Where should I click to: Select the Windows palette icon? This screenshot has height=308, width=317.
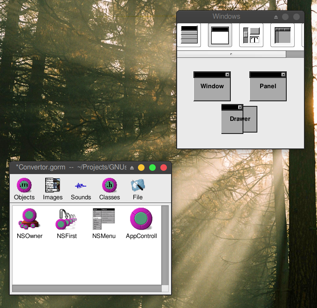(220, 35)
